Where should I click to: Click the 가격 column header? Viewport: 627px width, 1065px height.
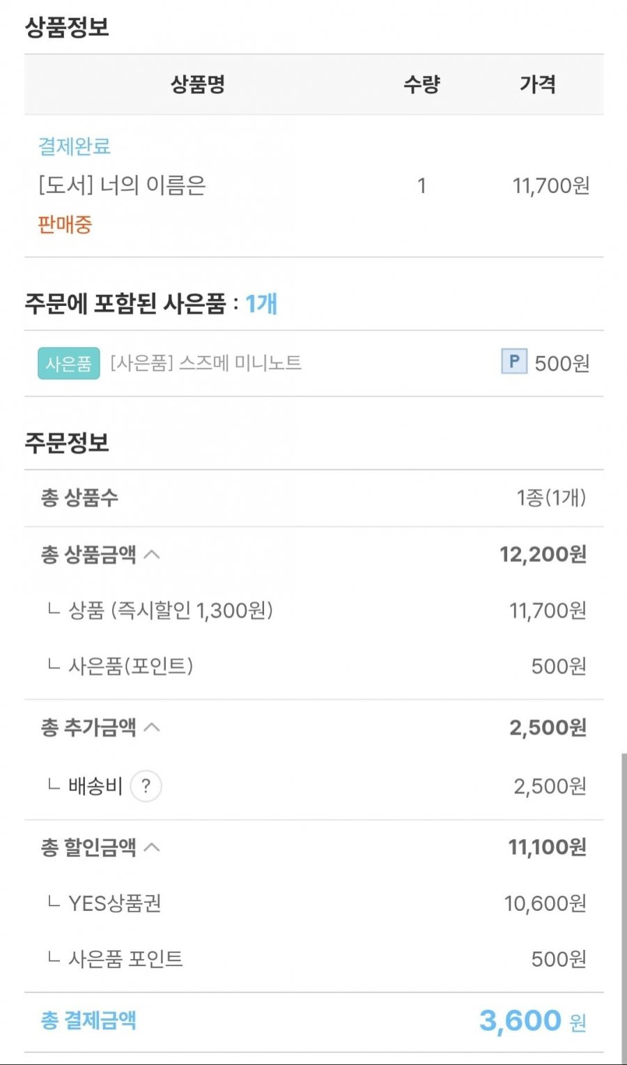pyautogui.click(x=538, y=85)
